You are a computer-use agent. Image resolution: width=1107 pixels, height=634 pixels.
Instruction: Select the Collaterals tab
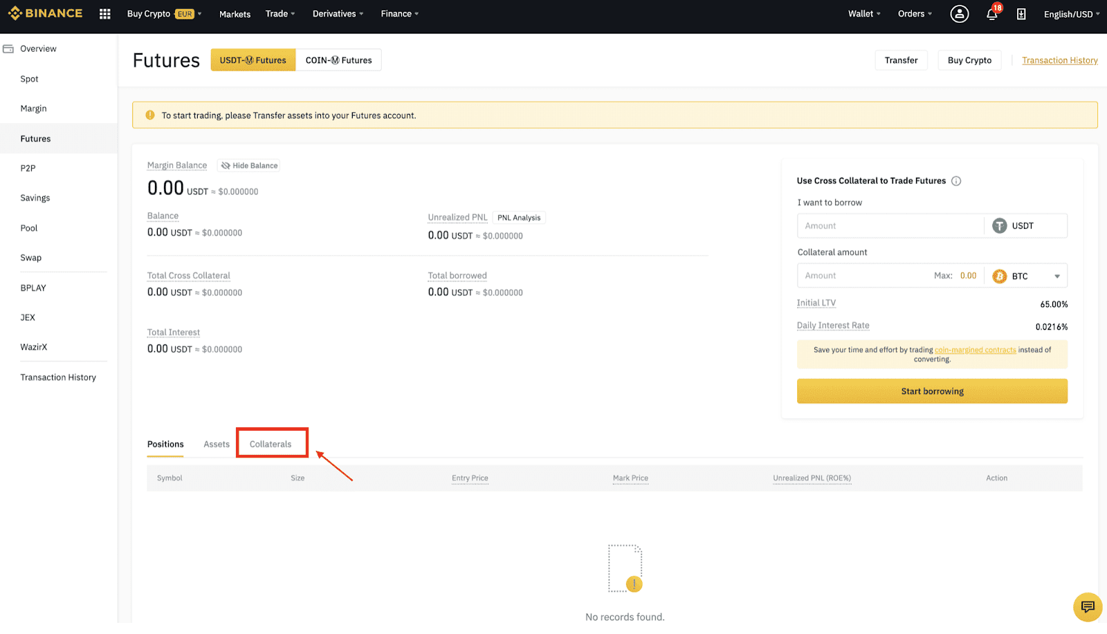click(x=271, y=445)
